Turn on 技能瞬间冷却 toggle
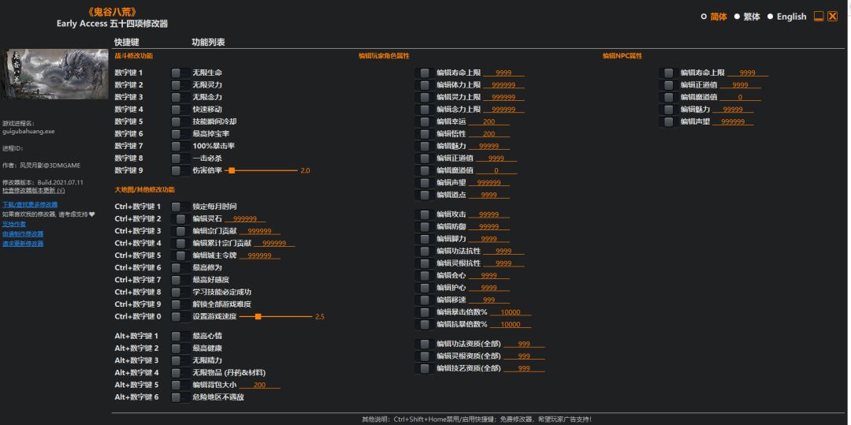The width and height of the screenshot is (851, 425). pyautogui.click(x=177, y=121)
